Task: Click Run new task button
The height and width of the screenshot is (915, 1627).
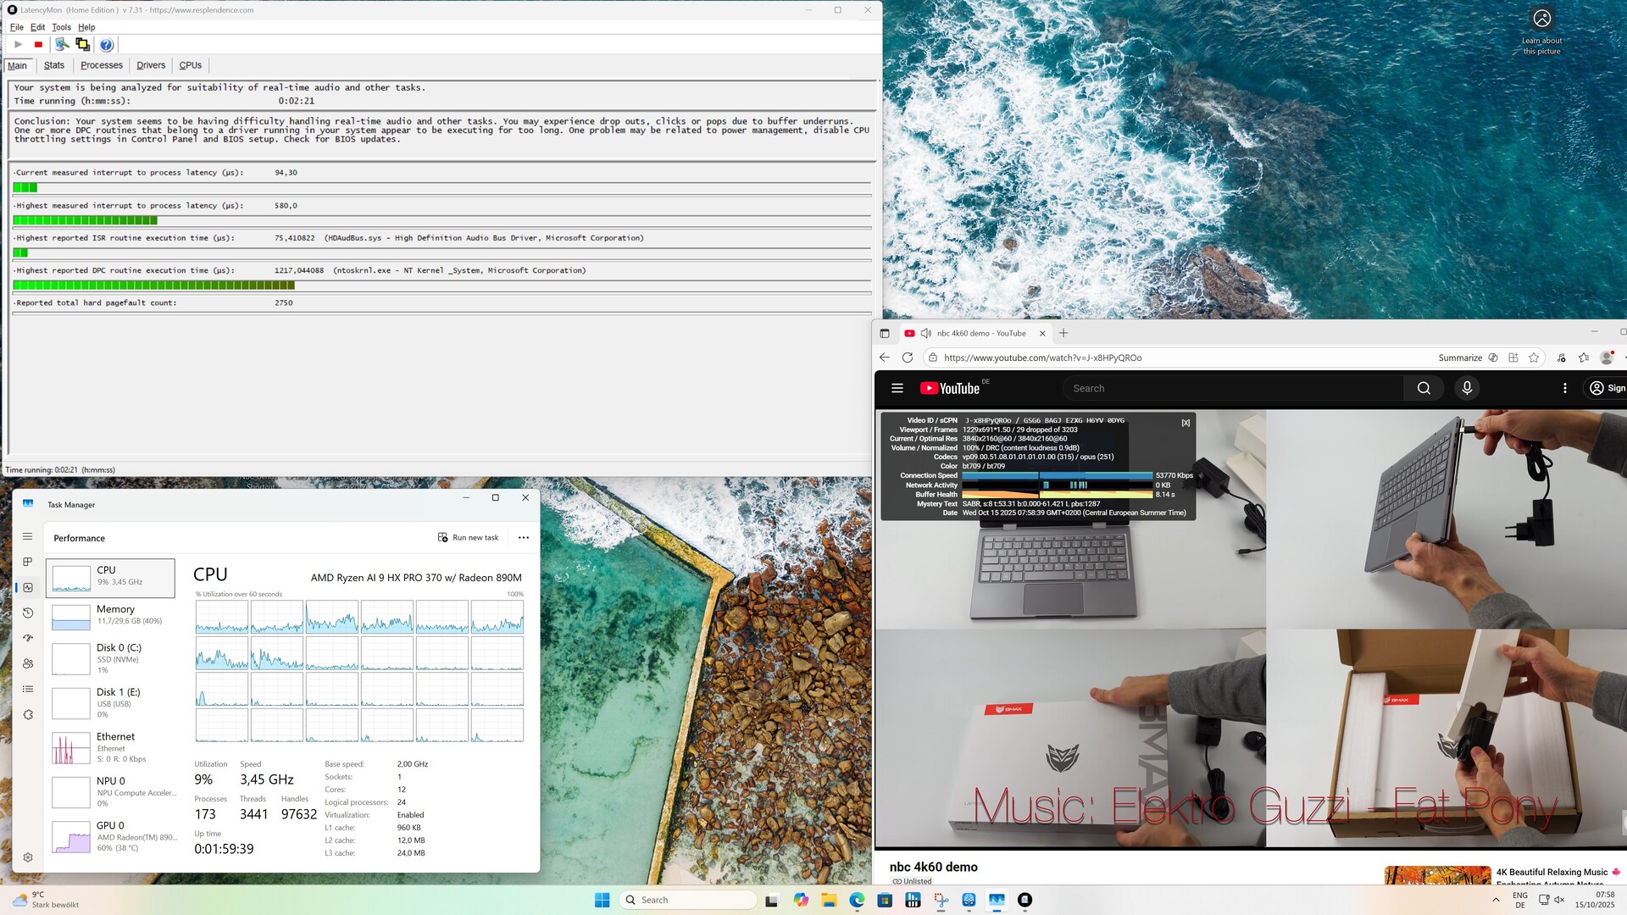Action: click(x=468, y=537)
